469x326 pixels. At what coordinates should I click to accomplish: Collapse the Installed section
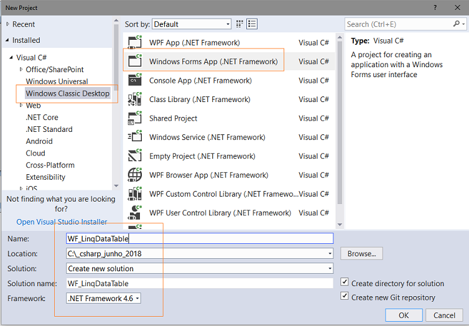pos(7,40)
